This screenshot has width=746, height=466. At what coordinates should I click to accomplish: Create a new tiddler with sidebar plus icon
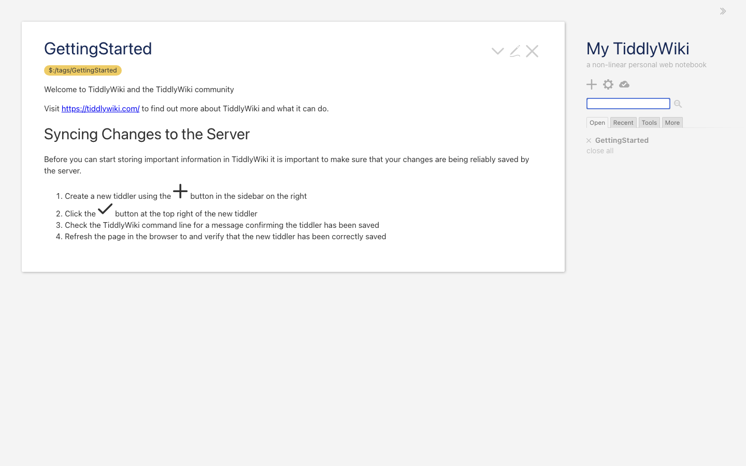[x=592, y=84]
